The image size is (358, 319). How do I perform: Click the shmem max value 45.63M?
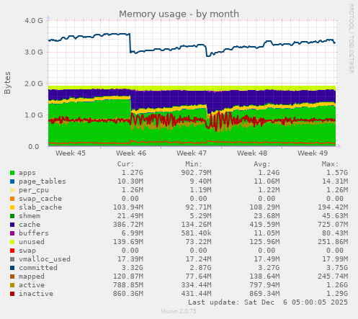(335, 216)
